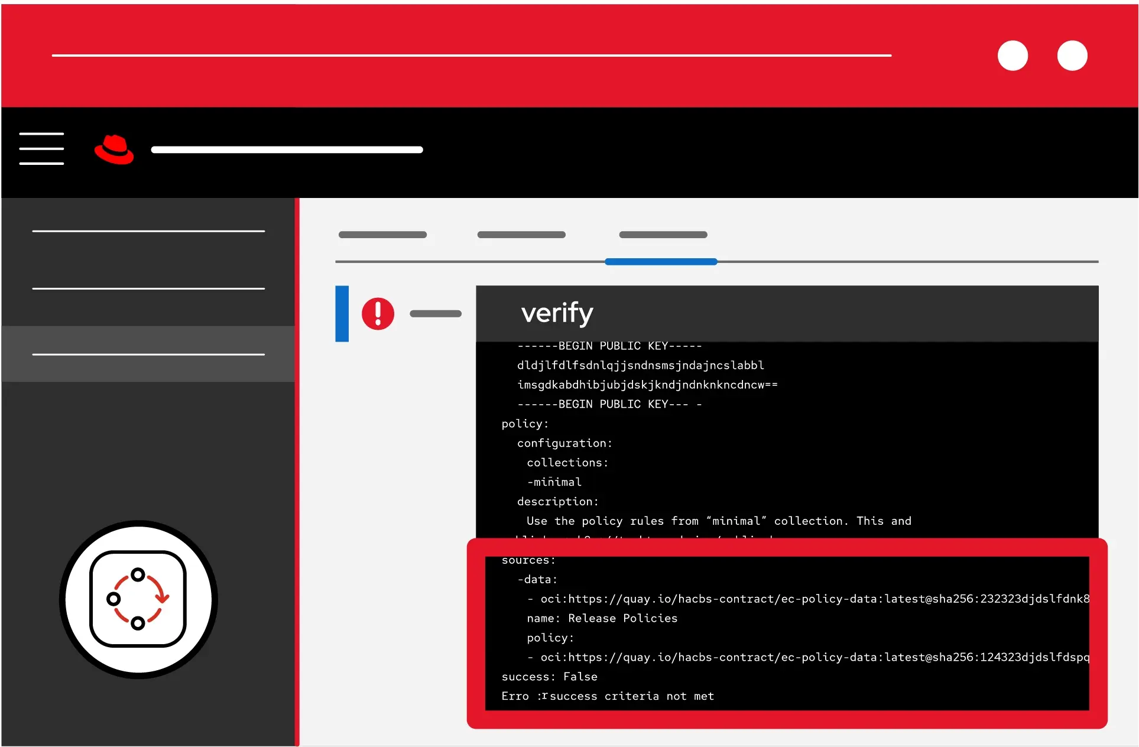Screen dimensions: 1139x747
Task: Open the hamburger navigation menu
Action: click(41, 148)
